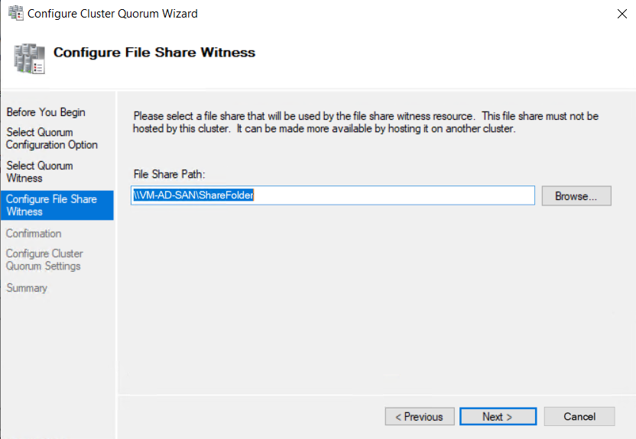Select the Before You Begin step

click(x=46, y=112)
